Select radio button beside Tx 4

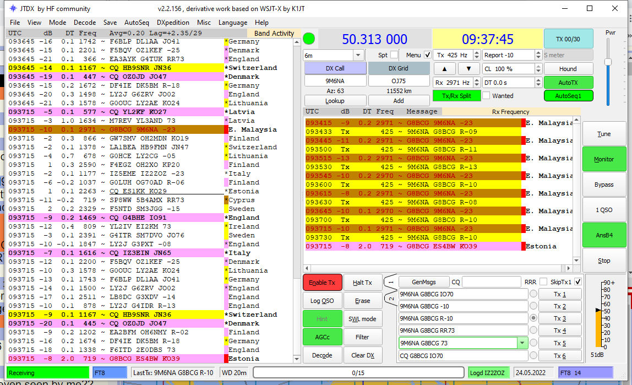tap(533, 330)
